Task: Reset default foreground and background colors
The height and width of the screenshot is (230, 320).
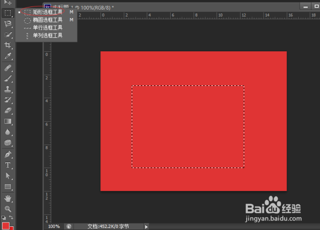Action: [x=4, y=218]
